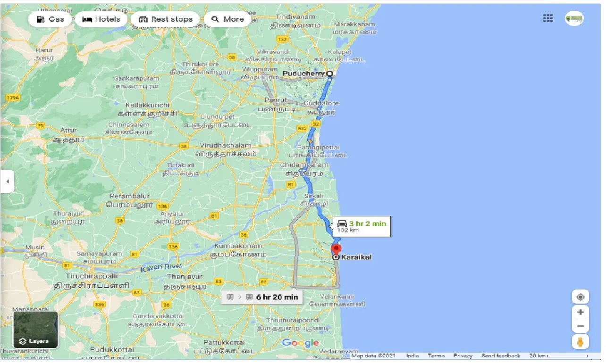Click the My Location button
The image size is (606, 363).
[x=580, y=296]
